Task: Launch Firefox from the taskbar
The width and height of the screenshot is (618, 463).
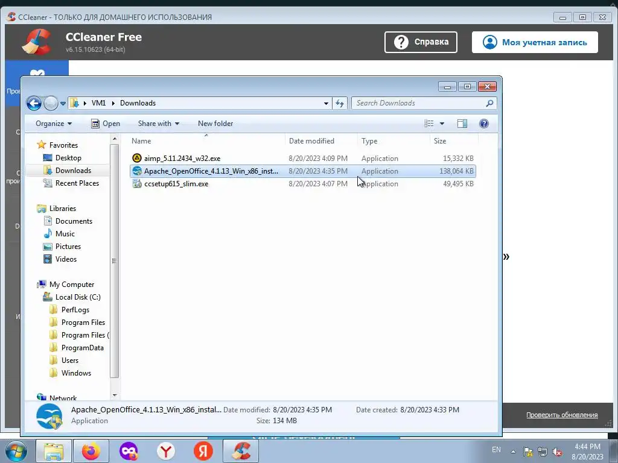Action: [x=91, y=451]
